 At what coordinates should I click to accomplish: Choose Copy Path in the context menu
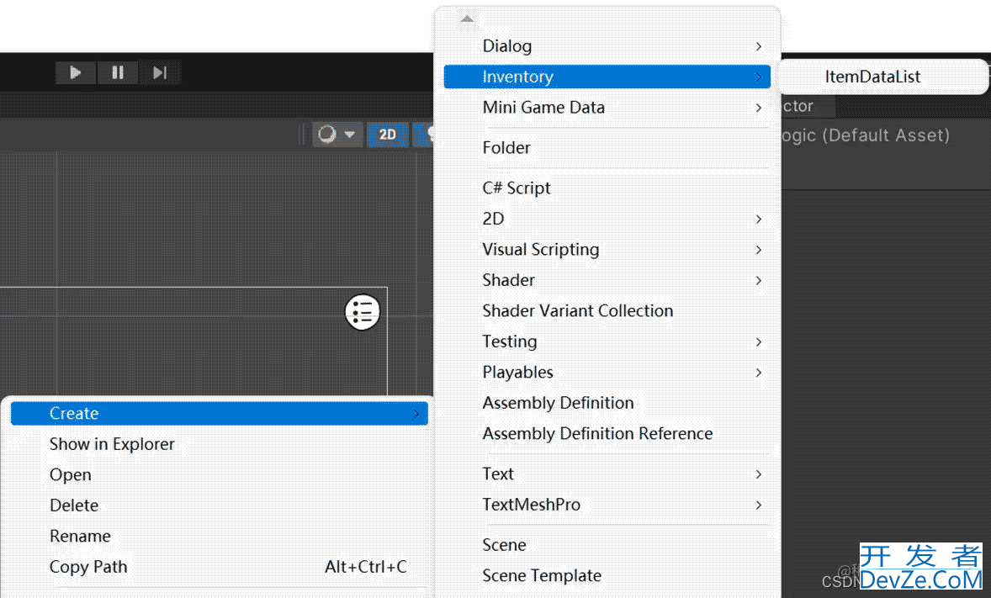pyautogui.click(x=220, y=567)
